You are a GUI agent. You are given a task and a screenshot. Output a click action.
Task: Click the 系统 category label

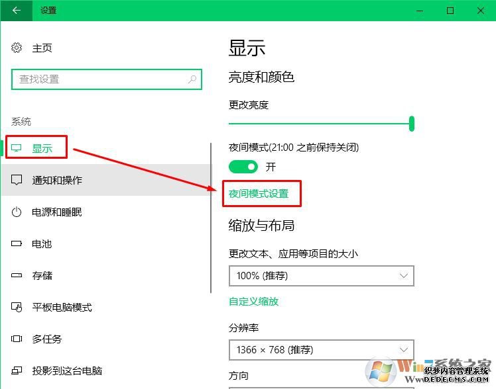point(21,122)
